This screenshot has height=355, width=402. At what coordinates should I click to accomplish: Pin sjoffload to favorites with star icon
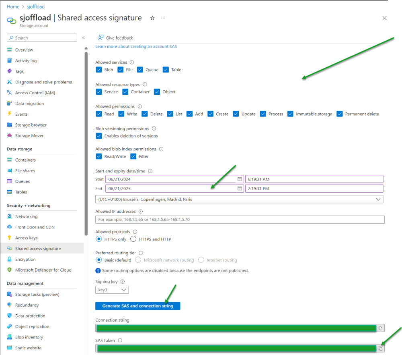tap(152, 18)
